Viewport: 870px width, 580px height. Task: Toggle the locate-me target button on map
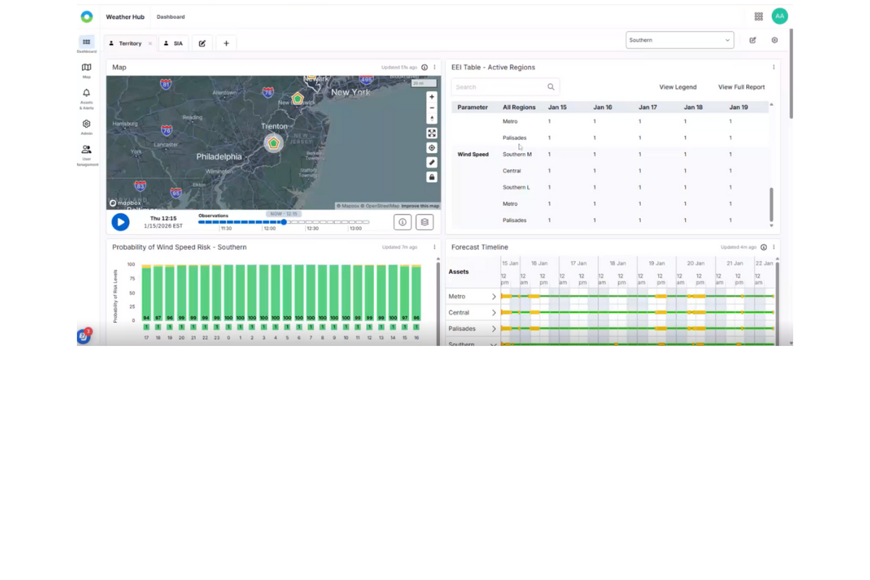pos(431,148)
